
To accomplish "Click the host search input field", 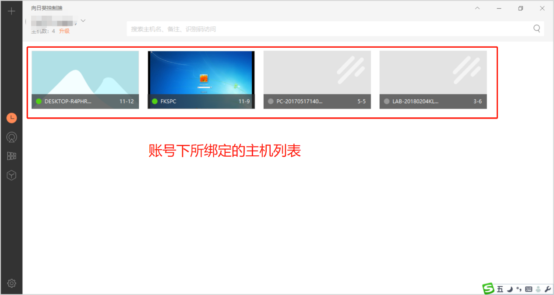I will pos(328,29).
